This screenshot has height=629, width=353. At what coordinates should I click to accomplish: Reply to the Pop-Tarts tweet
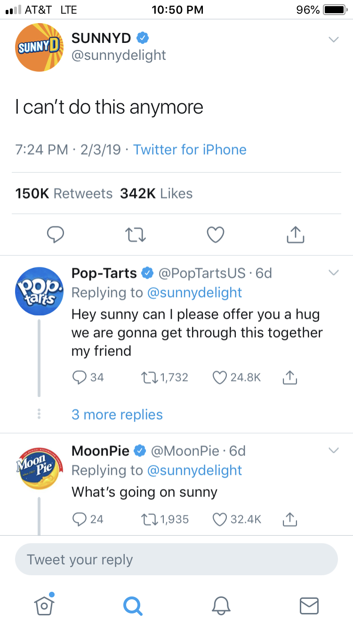(x=79, y=377)
